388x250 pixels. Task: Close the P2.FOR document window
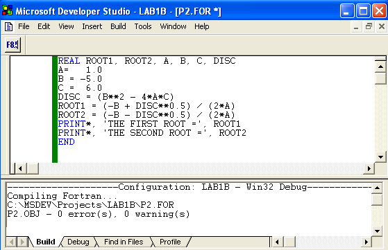click(381, 26)
